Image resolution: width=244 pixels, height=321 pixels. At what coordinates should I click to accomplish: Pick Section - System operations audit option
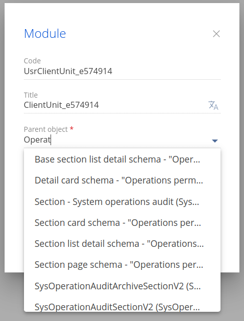pos(122,202)
